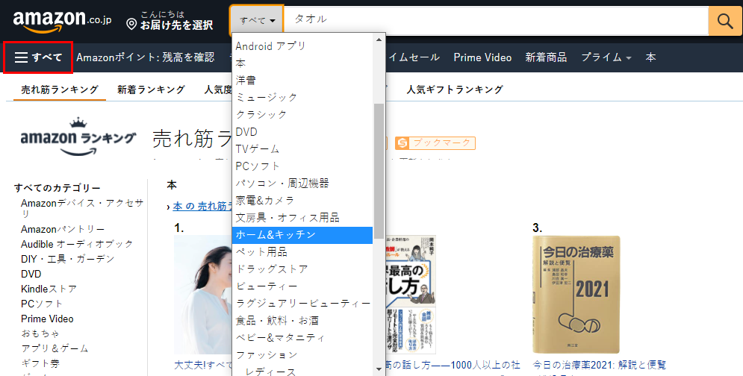The height and width of the screenshot is (376, 743).
Task: Select highlighted ホーム&キッチン option
Action: (x=302, y=235)
